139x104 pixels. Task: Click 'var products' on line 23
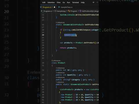[x=66, y=43]
